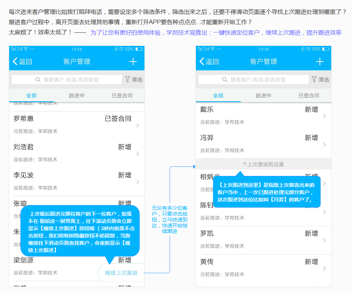Click search magnifier icon in left phone
The image size is (352, 295).
coord(38,80)
